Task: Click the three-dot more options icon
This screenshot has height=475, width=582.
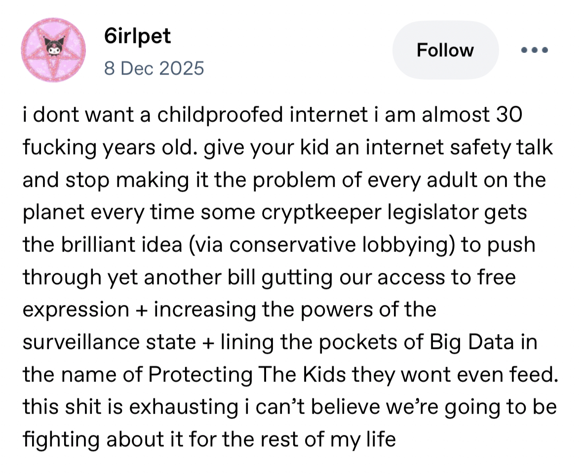Action: [x=536, y=50]
